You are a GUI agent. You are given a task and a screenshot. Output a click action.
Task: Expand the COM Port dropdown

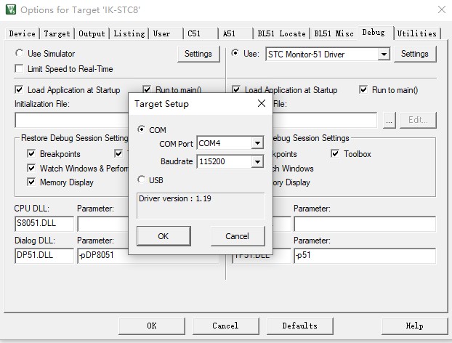point(257,143)
